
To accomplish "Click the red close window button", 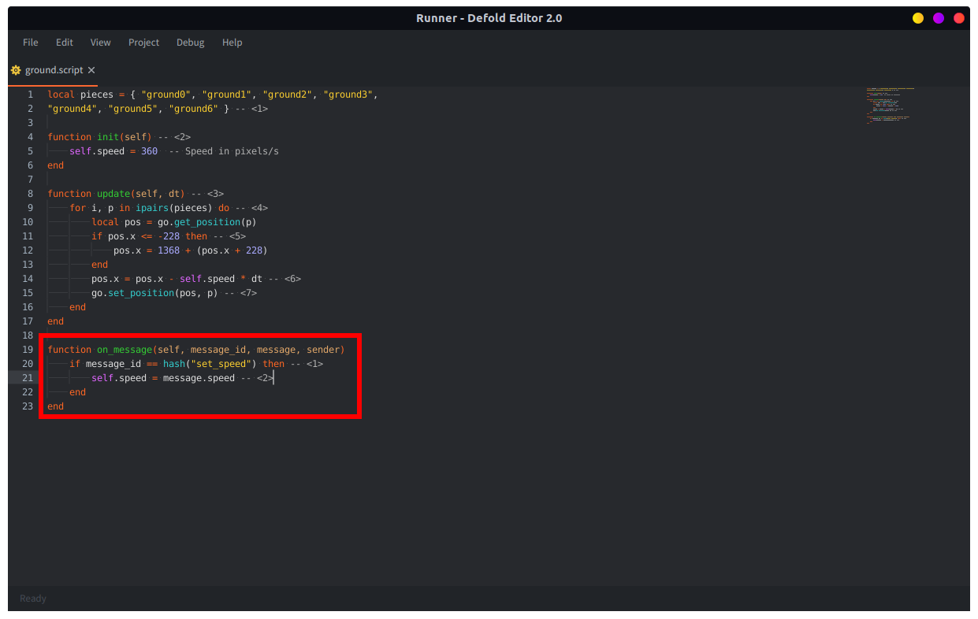I will pyautogui.click(x=959, y=18).
